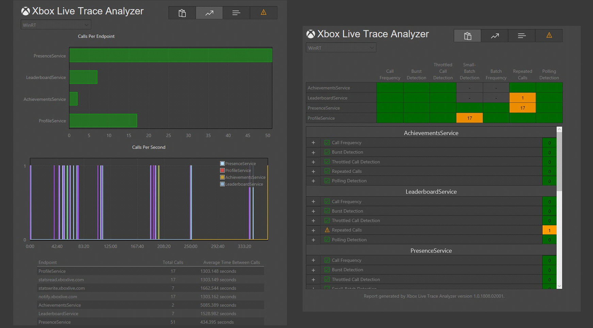The height and width of the screenshot is (328, 593).
Task: Click AchievementsService row in summary matrix
Action: point(434,88)
